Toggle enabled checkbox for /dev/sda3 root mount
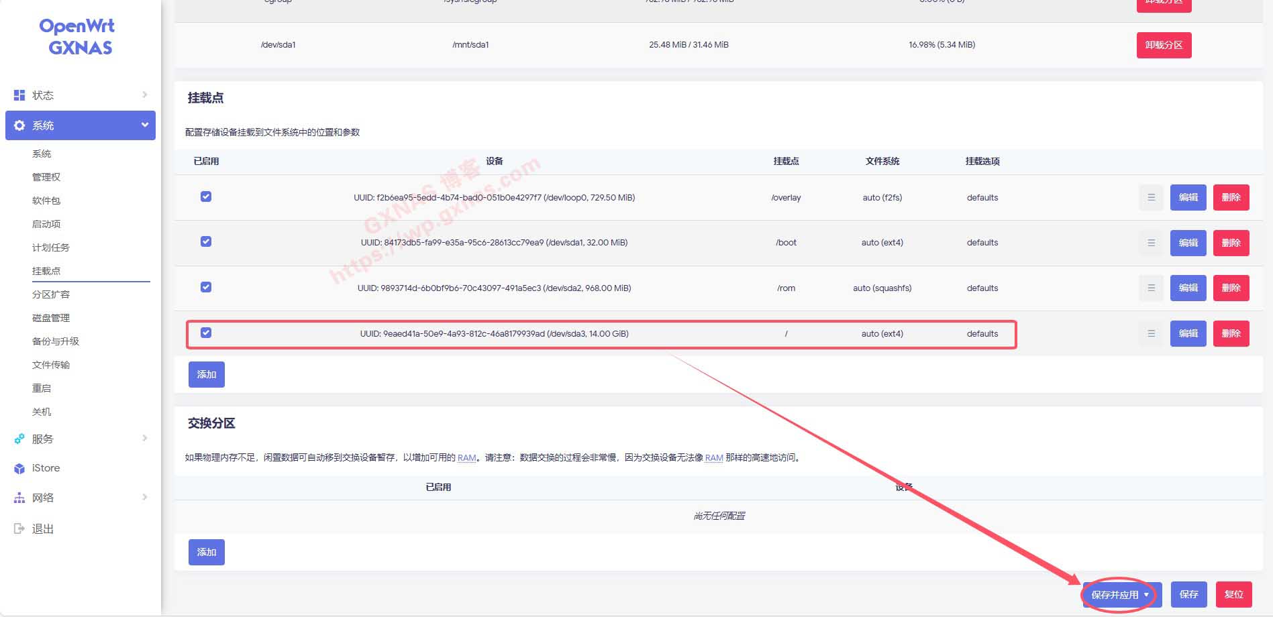 [x=206, y=333]
